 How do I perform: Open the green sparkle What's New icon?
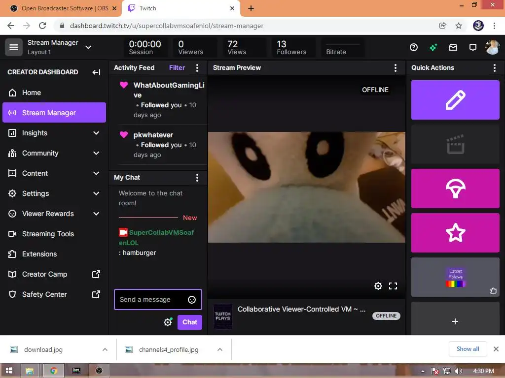point(433,48)
